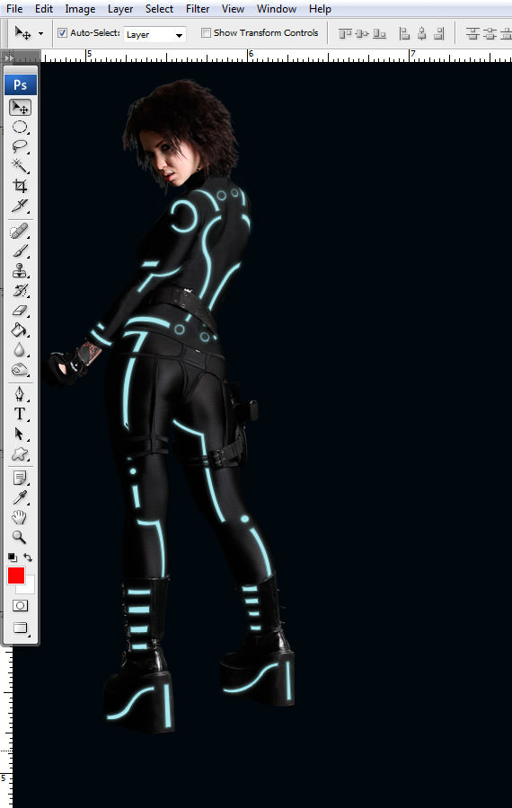Enable Show Transform Controls checkbox

(207, 33)
